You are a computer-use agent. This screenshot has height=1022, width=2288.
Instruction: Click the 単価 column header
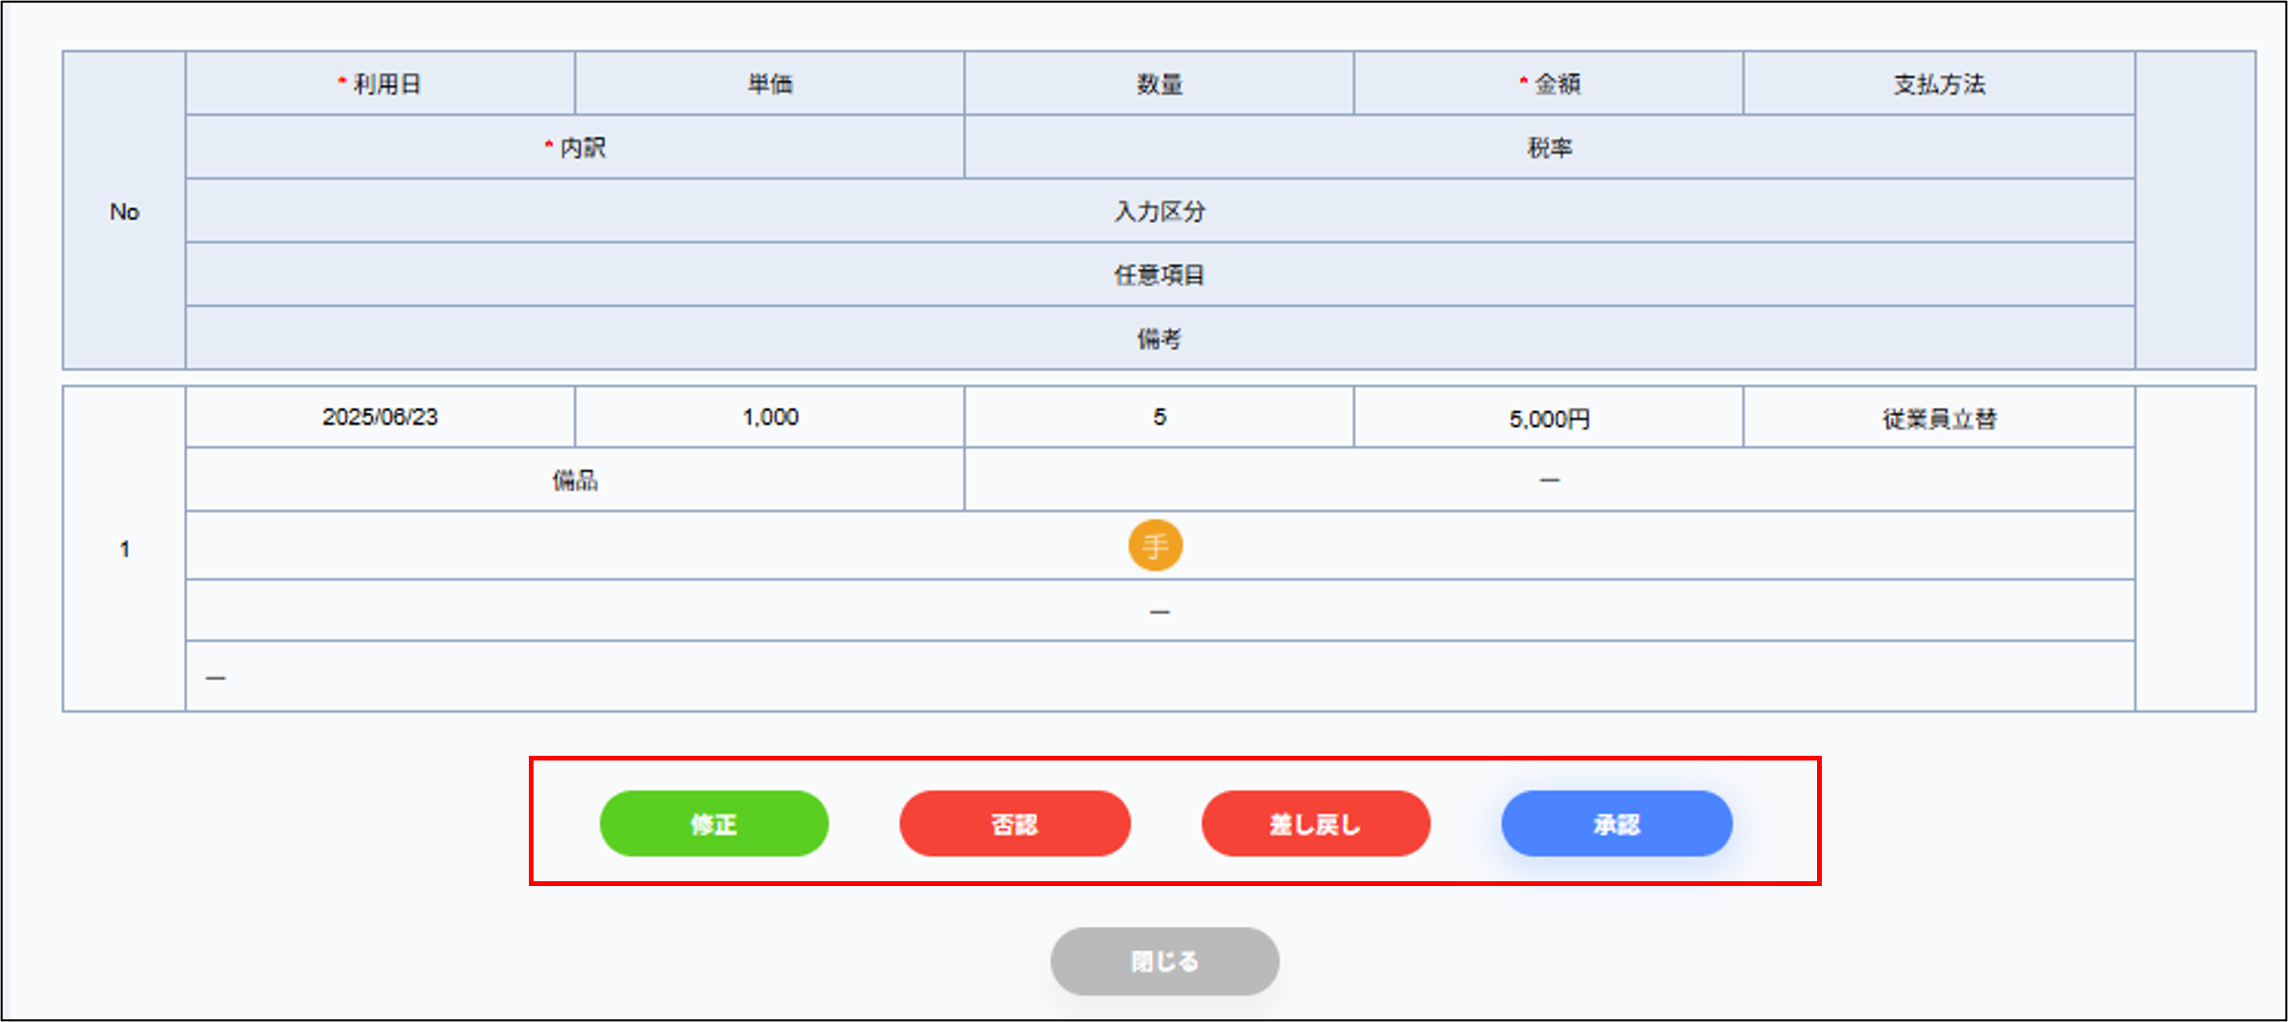click(770, 84)
